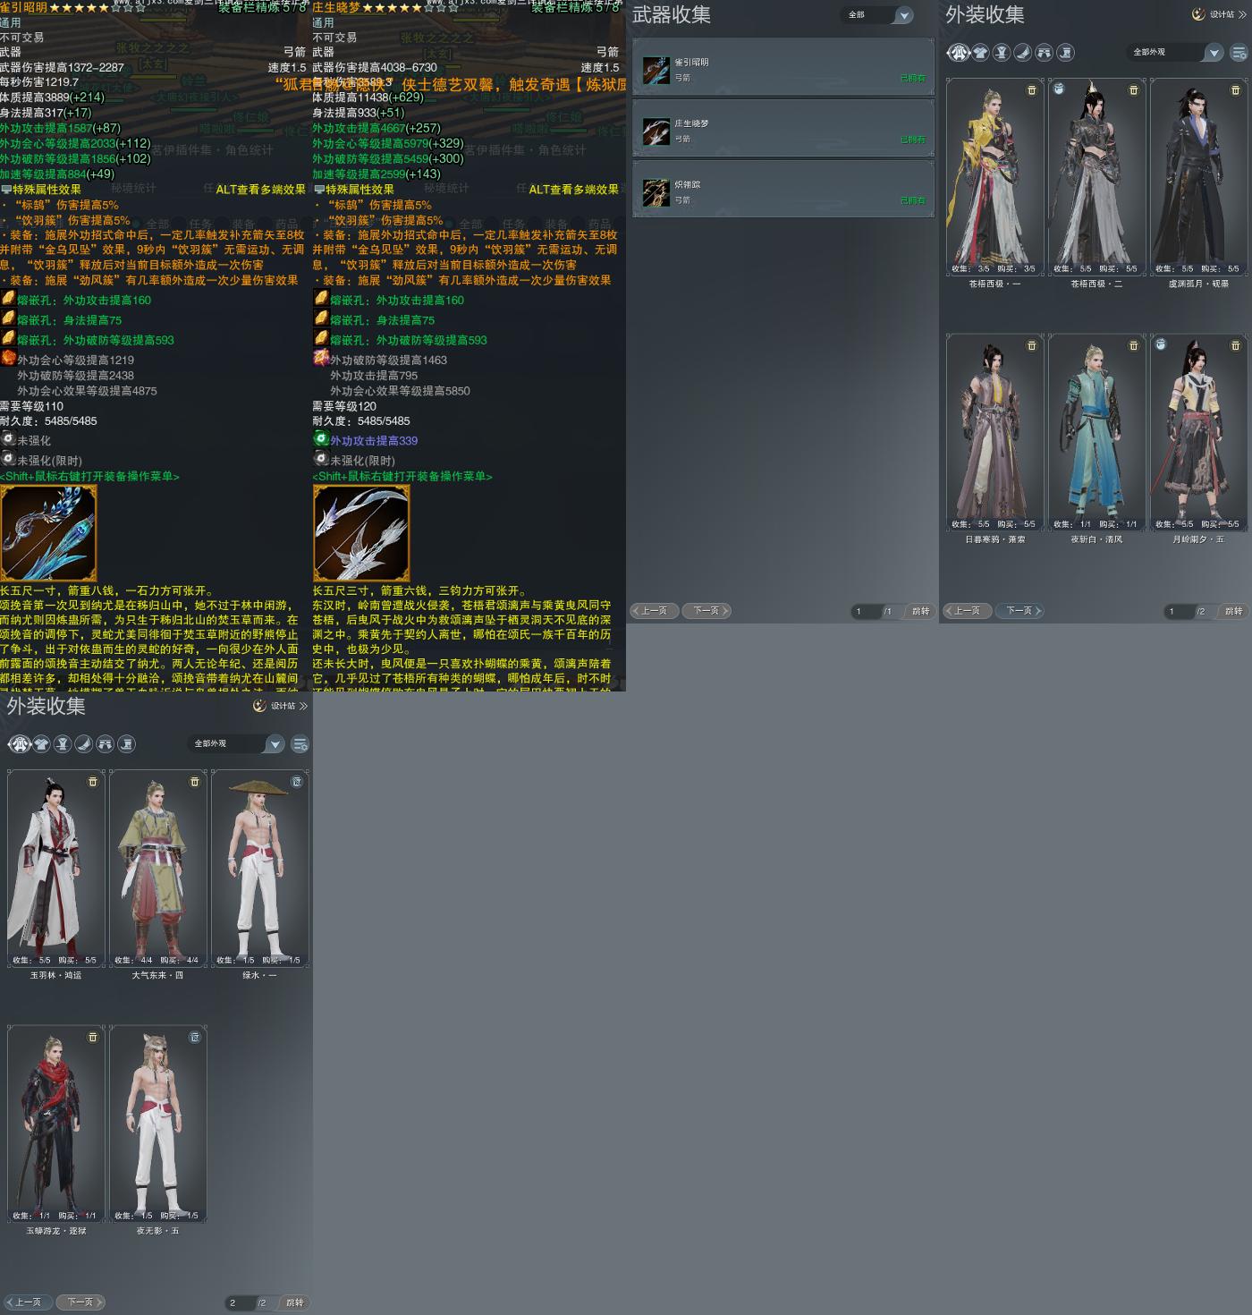The height and width of the screenshot is (1315, 1252).
Task: Open the 全部外观 dropdown in page 2 outfit panel
Action: click(235, 744)
